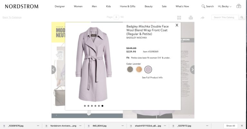This screenshot has height=129, width=247.
Task: Select the first product image dot
Action: (x=85, y=106)
